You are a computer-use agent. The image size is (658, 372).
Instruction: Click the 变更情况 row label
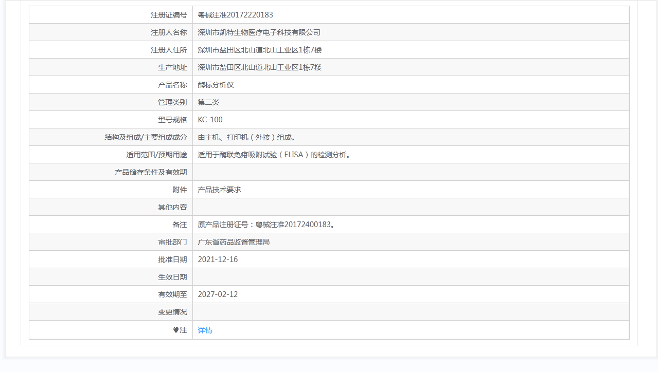click(172, 312)
